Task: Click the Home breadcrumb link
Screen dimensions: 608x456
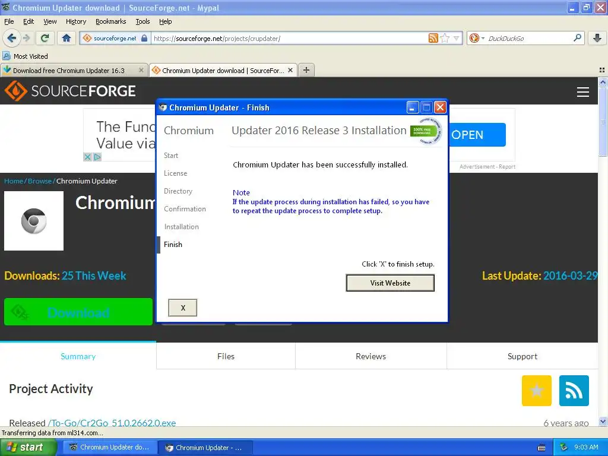Action: [14, 181]
